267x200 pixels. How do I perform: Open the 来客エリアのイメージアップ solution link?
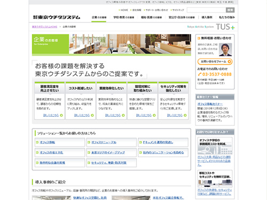(x=108, y=153)
